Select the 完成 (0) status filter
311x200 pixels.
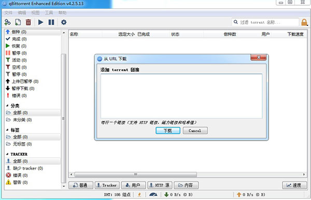[33, 39]
